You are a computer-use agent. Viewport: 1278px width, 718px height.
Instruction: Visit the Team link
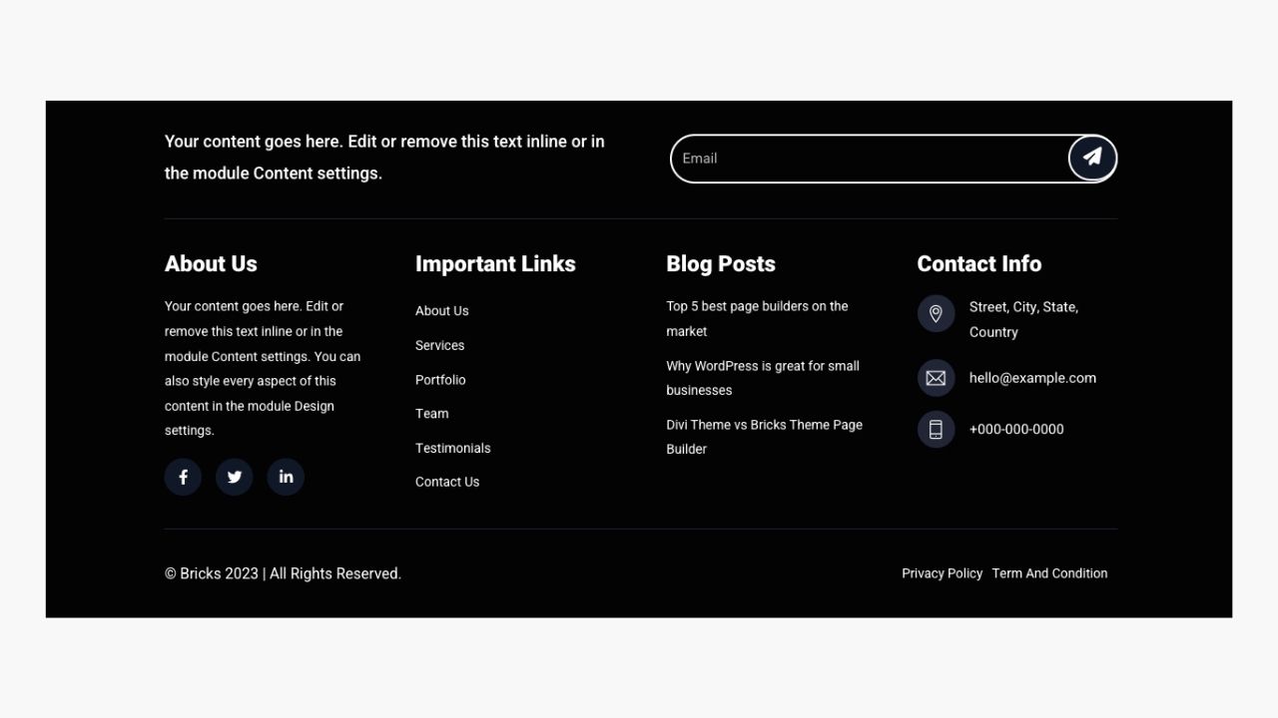click(x=431, y=414)
